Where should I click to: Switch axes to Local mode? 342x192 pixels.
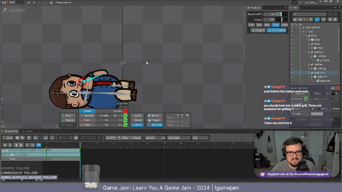point(137,116)
